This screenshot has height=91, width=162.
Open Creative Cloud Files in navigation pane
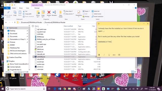tap(15, 57)
